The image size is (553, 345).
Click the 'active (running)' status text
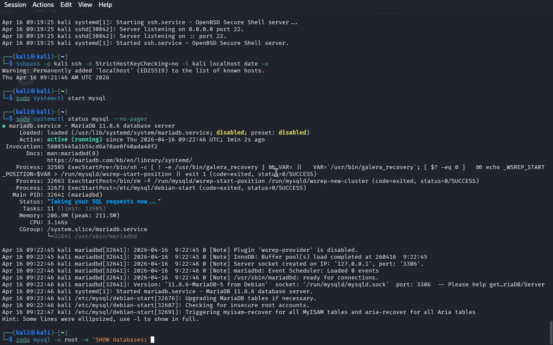(x=75, y=140)
